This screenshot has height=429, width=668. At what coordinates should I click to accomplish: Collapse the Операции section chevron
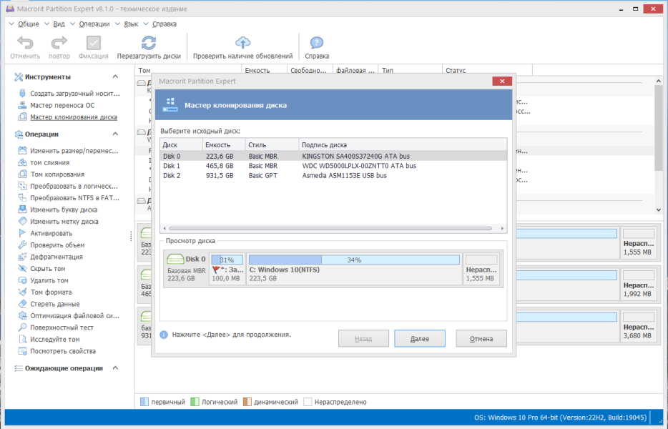(115, 134)
